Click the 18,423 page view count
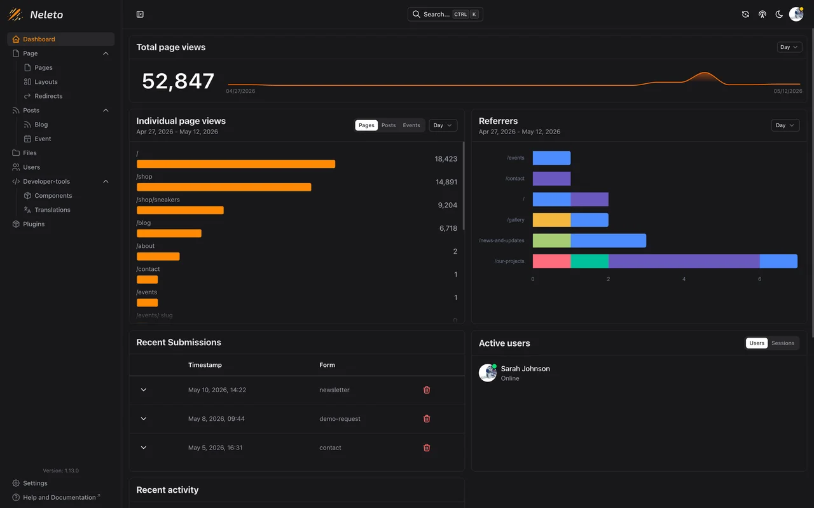The width and height of the screenshot is (814, 508). point(446,159)
